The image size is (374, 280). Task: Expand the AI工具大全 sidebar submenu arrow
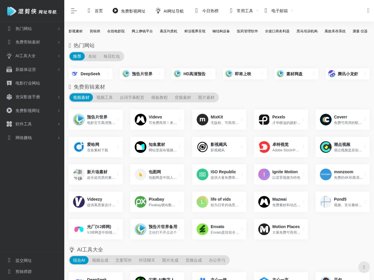[59, 56]
